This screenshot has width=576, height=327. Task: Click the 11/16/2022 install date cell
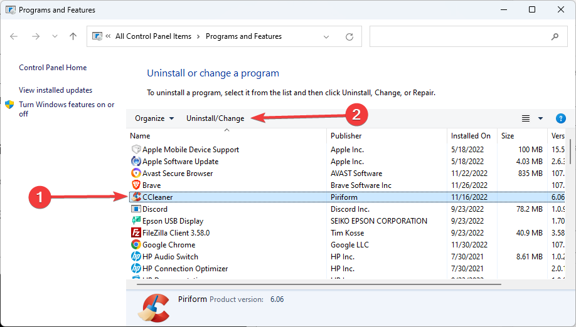click(x=469, y=197)
